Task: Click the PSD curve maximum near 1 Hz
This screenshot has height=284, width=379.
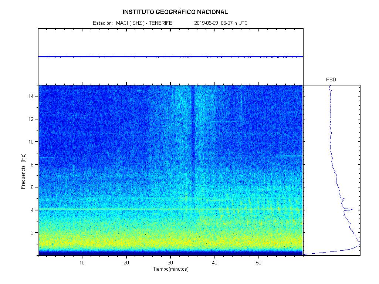Action: click(359, 244)
